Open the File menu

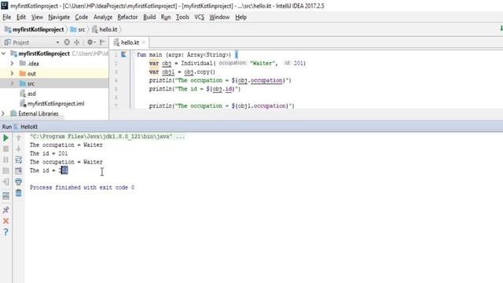(x=7, y=17)
